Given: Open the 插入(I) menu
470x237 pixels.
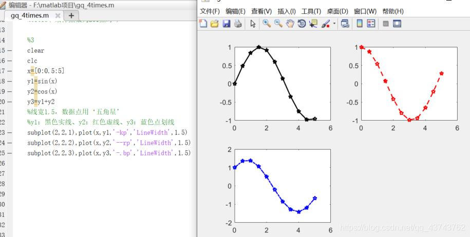Looking at the screenshot, I should point(287,11).
